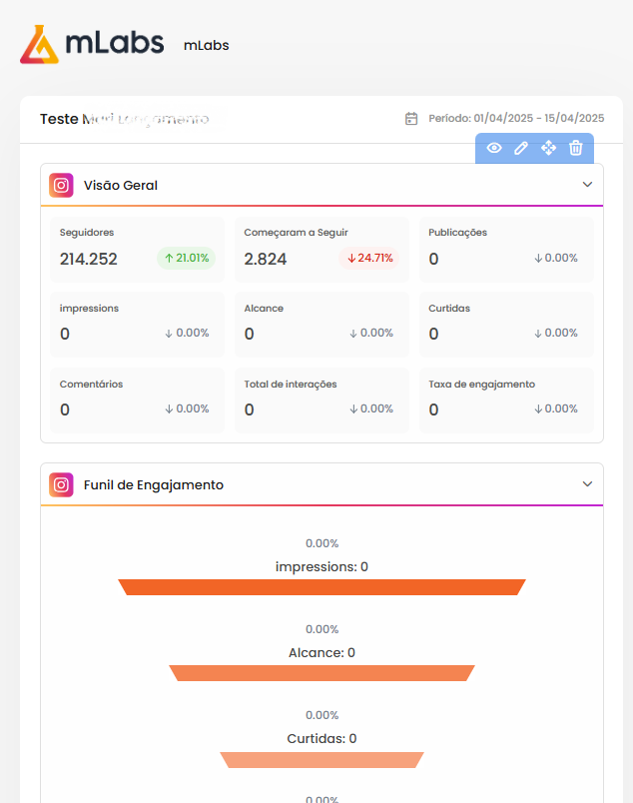
Task: Click the trash delete icon
Action: [575, 148]
